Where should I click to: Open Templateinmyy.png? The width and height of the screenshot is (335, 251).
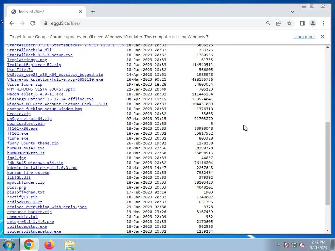pos(27,60)
